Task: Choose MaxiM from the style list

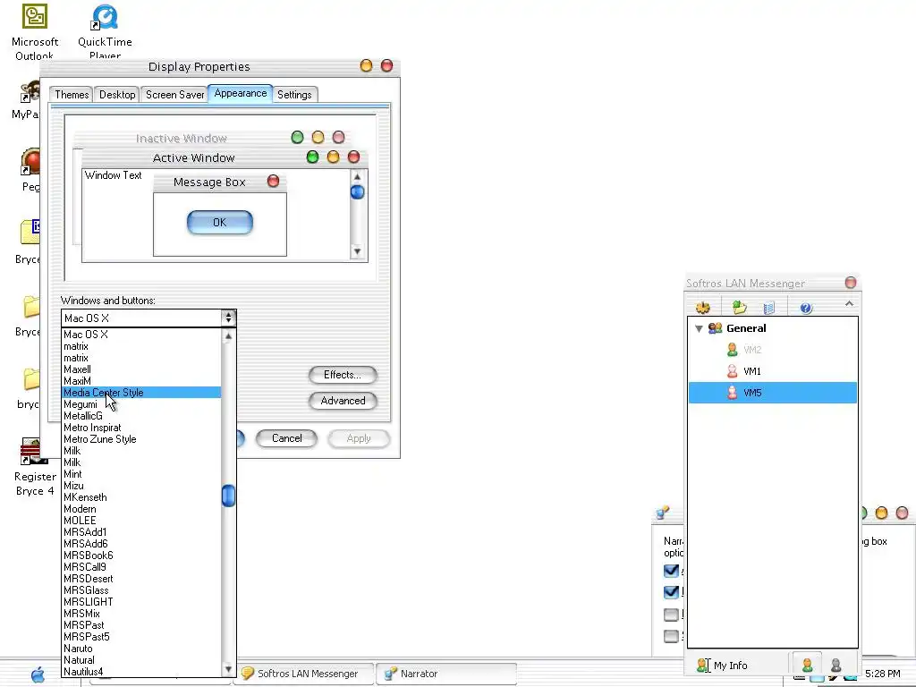Action: coord(140,381)
